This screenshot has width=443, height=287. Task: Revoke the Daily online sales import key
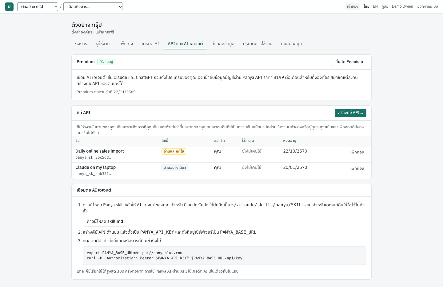[357, 152]
